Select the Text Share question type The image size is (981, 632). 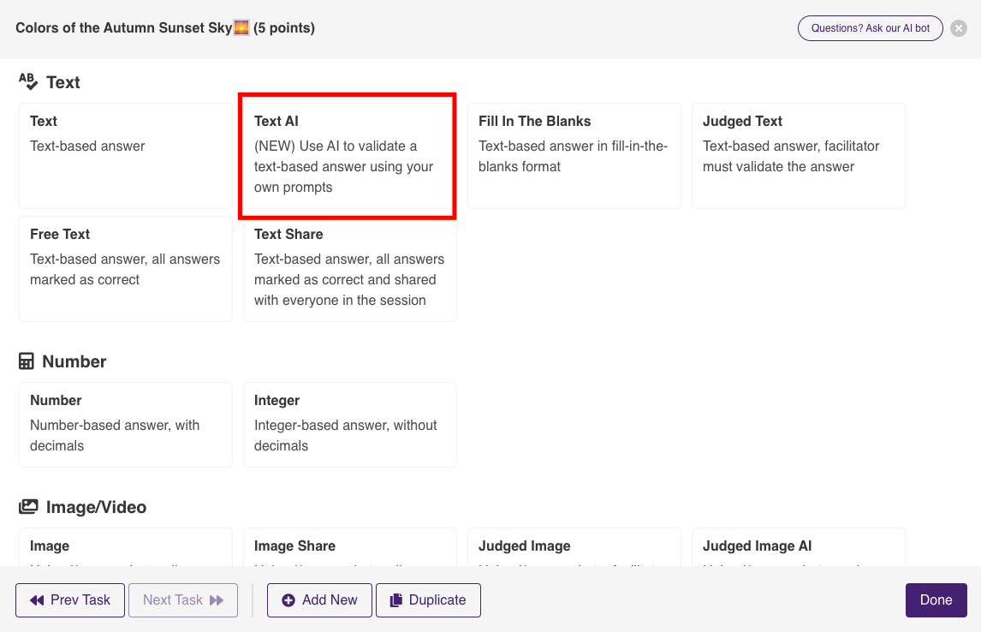(x=349, y=268)
